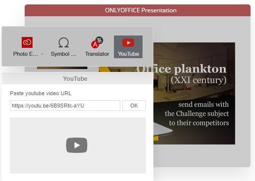Open the Photo Editor plugin icon
Screen dimensions: 255x181
tap(27, 42)
